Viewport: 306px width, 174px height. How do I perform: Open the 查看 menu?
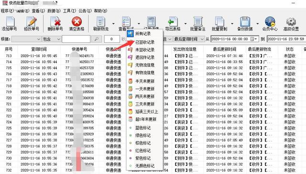[38, 11]
